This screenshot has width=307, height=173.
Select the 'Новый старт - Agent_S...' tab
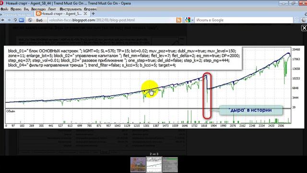(62, 14)
